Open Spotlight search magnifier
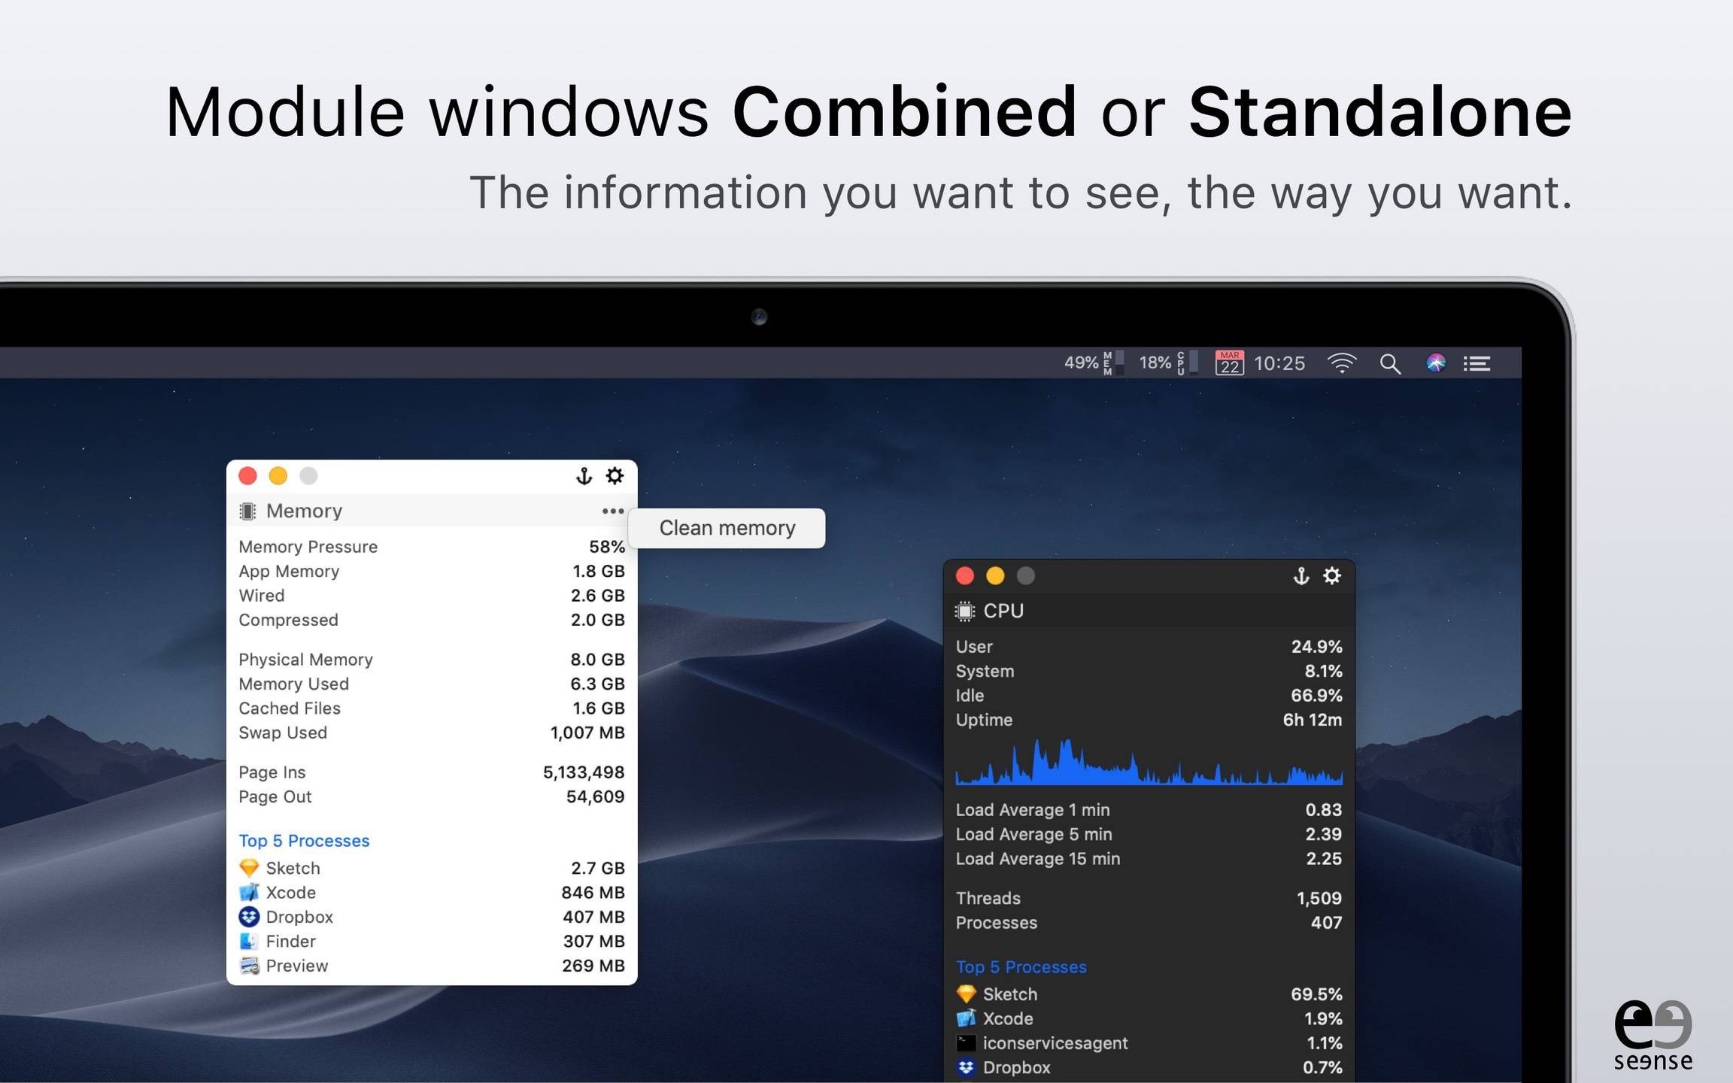The width and height of the screenshot is (1733, 1083). pos(1389,364)
